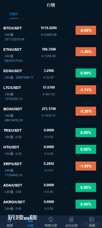Click the AKRO/USDT 0.00% green badge
Viewport: 102px width, 228px height.
(86, 204)
